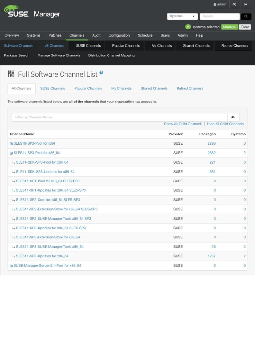Select Popular Channels in dark submenu bar

[126, 46]
